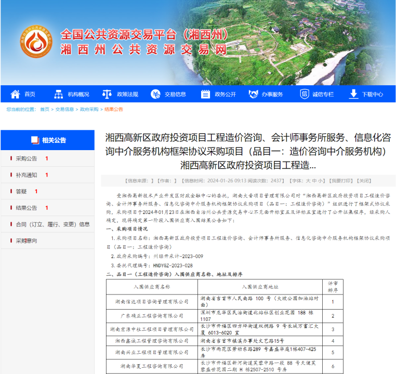396x374 pixels.
Task: Click the organization chart icon beside 机构概况
Action: (59, 94)
